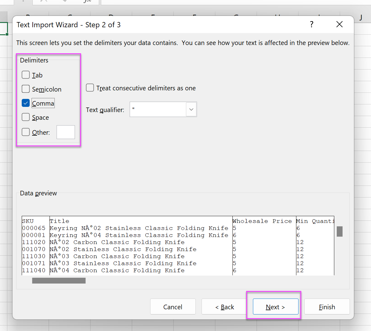Expand the Text qualifier dropdown arrow

tap(191, 110)
